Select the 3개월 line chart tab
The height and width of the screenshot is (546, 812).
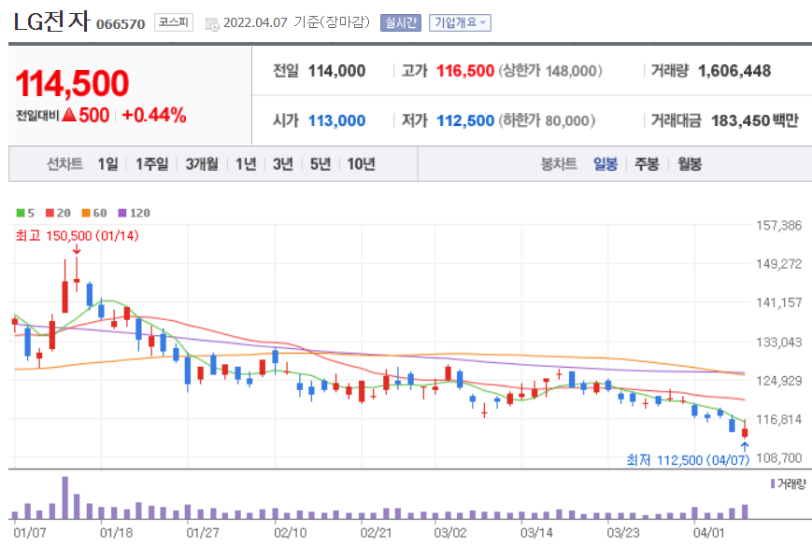(202, 164)
